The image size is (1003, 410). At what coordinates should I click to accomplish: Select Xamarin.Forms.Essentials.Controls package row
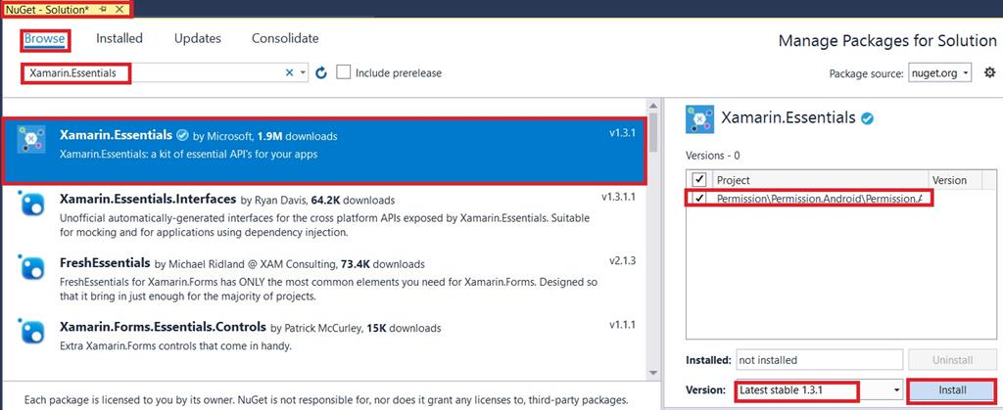[323, 338]
